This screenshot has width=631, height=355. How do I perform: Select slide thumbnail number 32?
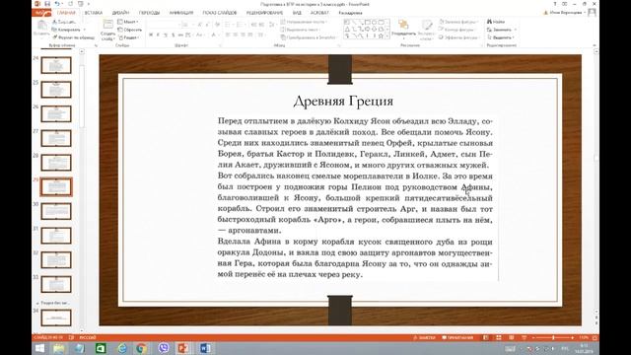56,260
